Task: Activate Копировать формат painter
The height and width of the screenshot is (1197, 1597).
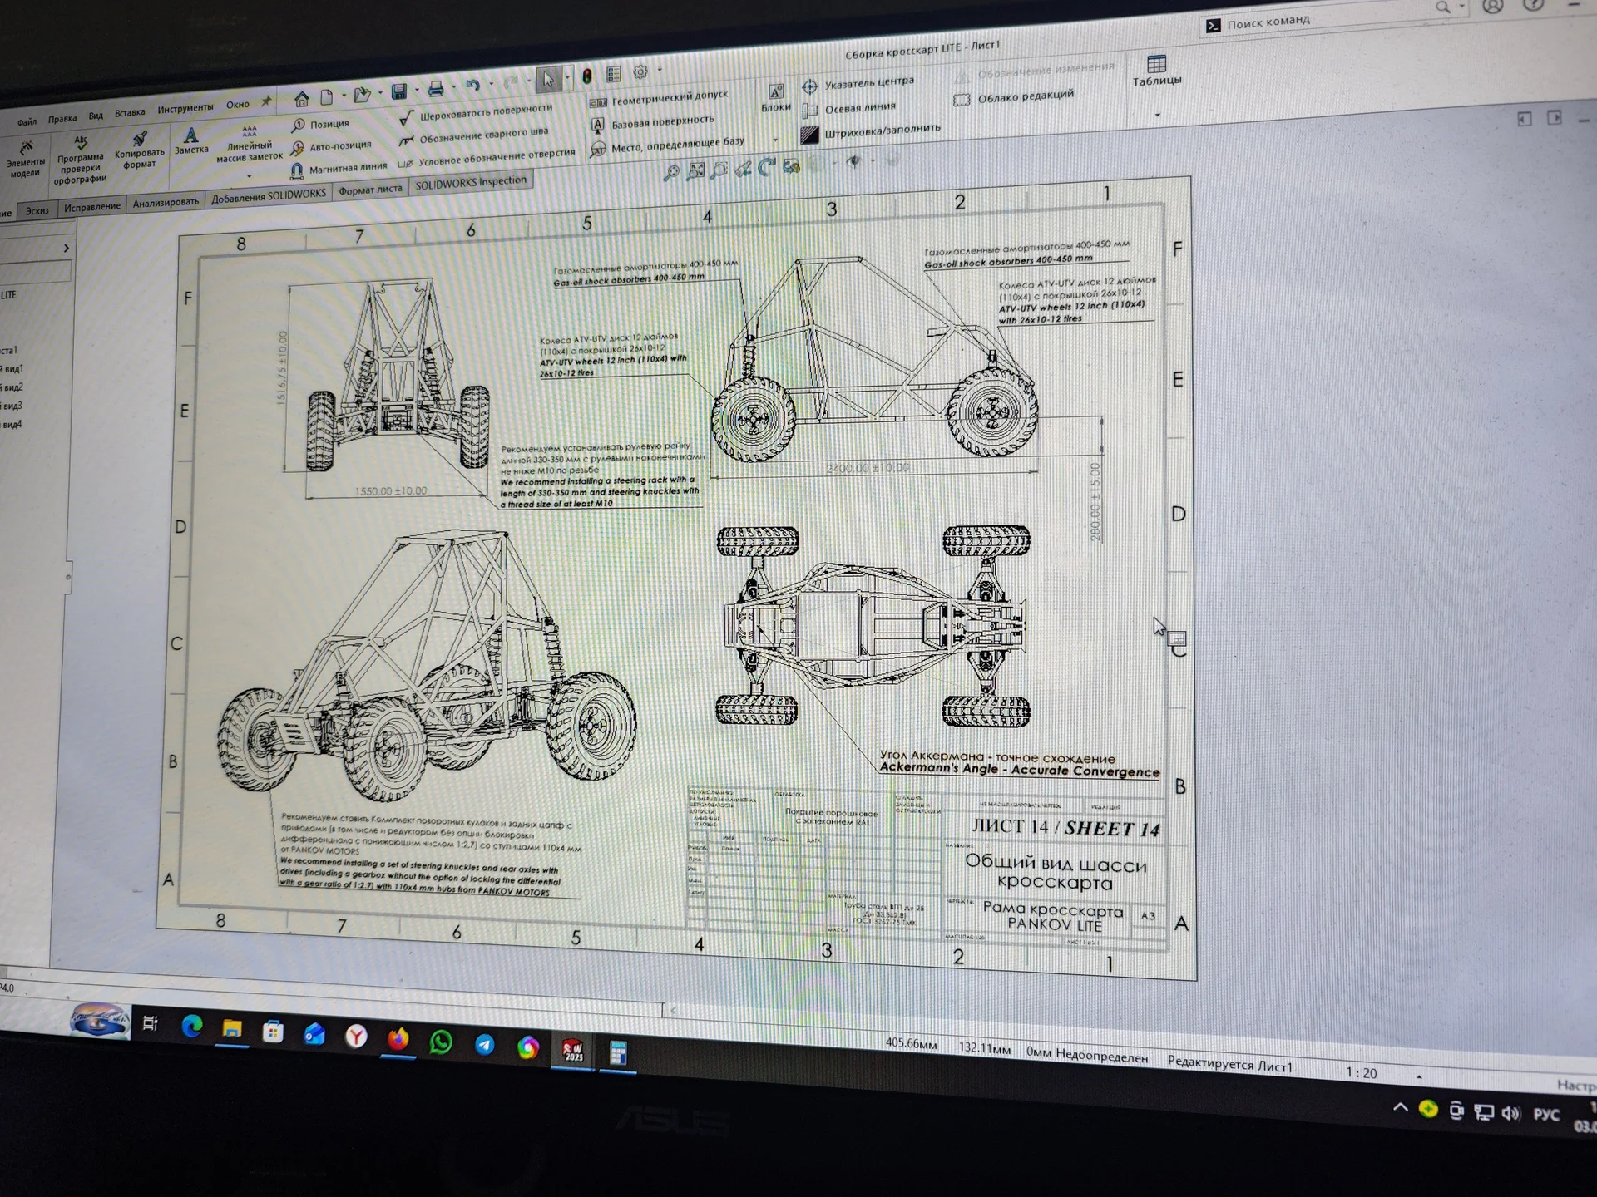Action: click(140, 150)
